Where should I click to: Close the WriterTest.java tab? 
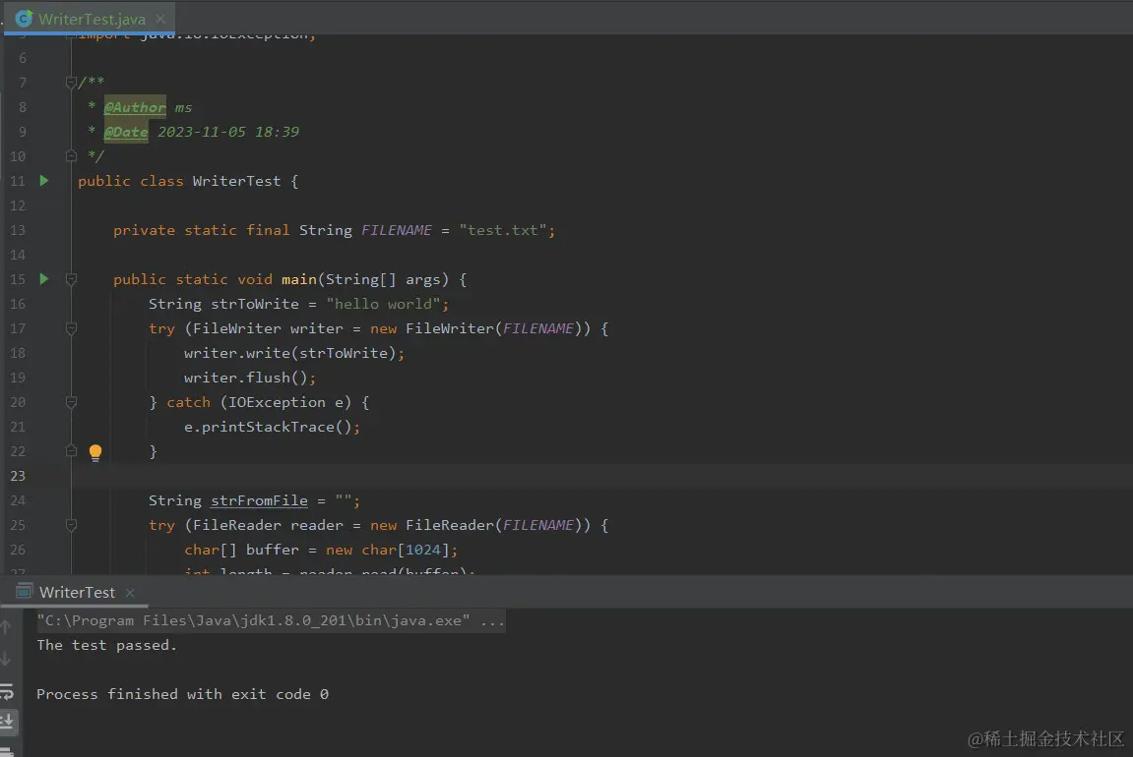(160, 19)
